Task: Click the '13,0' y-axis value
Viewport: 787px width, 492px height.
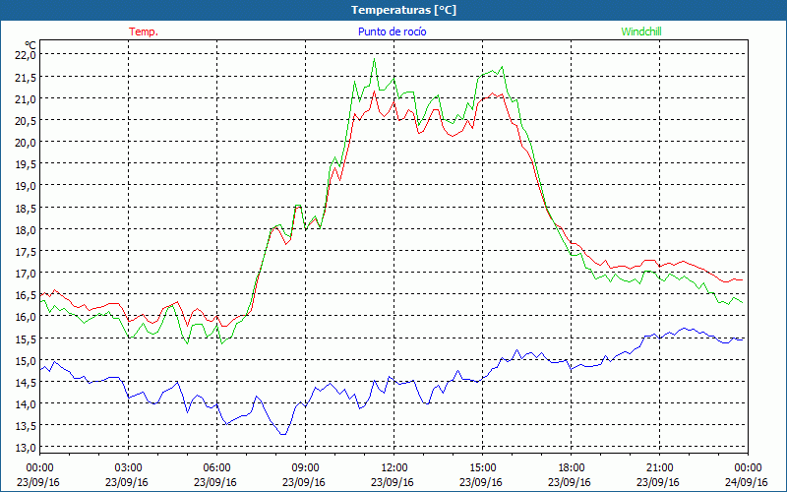Action: pyautogui.click(x=26, y=448)
